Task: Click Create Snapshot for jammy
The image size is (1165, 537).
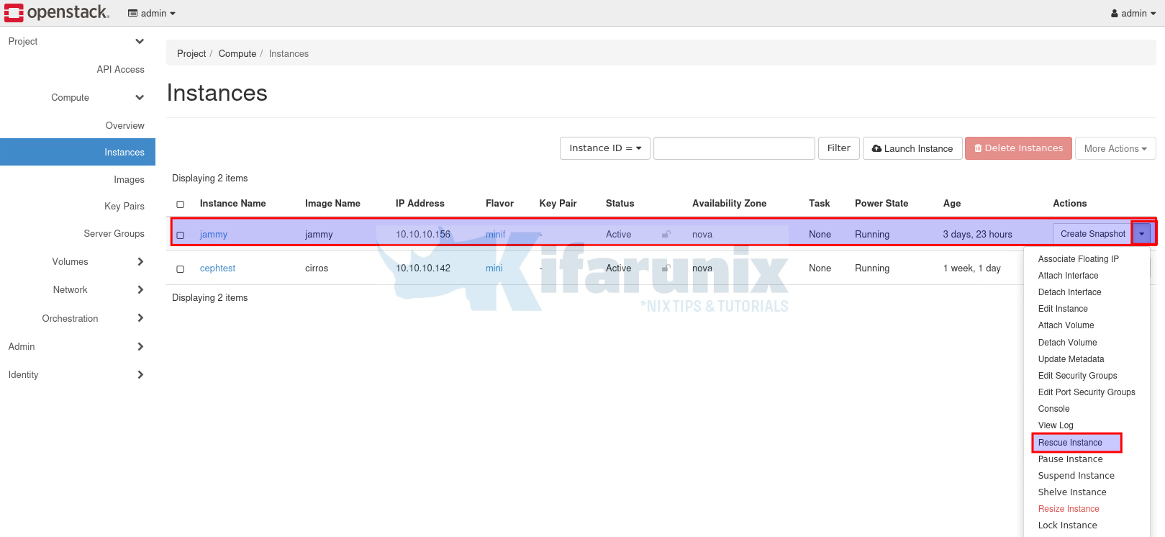Action: coord(1092,234)
